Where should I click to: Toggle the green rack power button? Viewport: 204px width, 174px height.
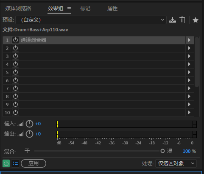coord(6,163)
